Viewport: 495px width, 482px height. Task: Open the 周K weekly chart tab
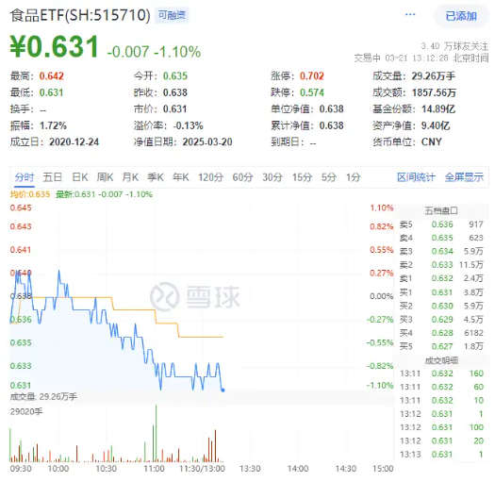tap(105, 177)
